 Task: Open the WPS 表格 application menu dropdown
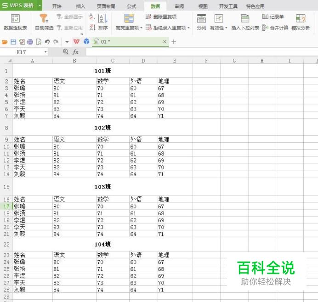(x=40, y=5)
